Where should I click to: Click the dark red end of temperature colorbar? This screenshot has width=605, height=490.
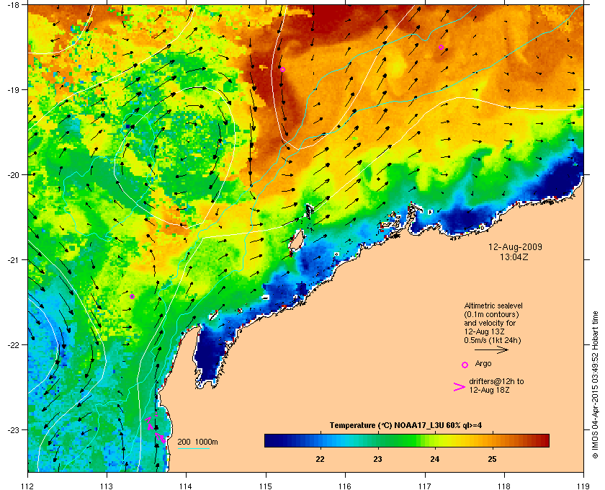tap(543, 440)
